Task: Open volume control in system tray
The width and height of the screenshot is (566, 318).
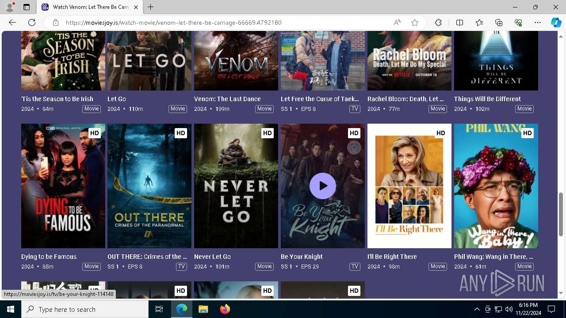Action: (x=509, y=309)
